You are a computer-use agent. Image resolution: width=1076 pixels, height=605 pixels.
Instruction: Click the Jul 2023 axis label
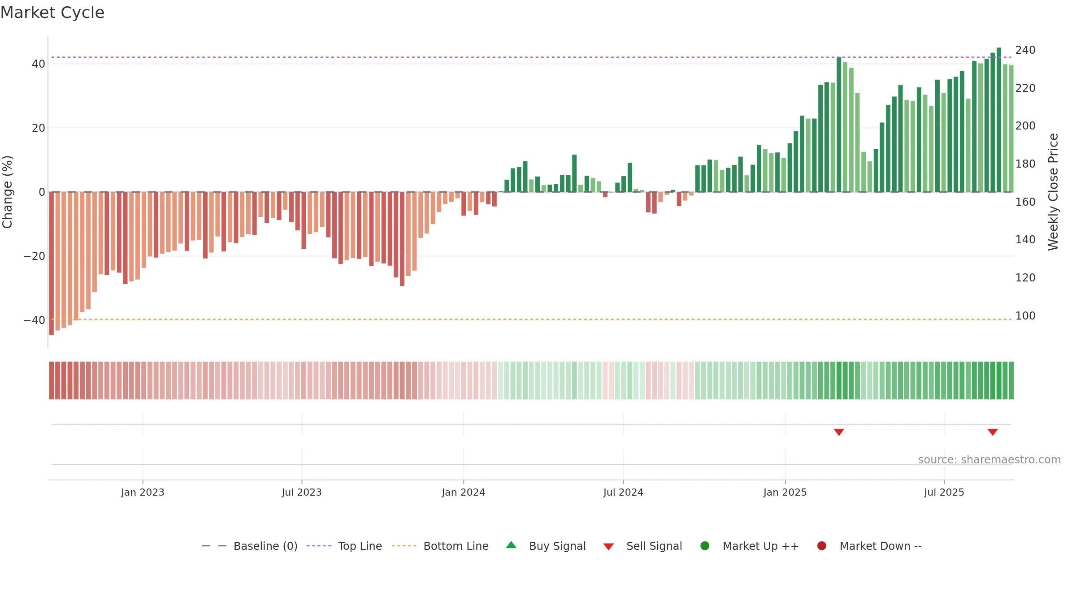302,492
